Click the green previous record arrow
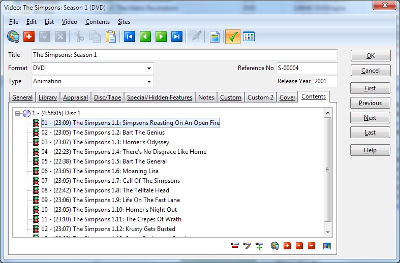The height and width of the screenshot is (263, 400). tap(145, 37)
